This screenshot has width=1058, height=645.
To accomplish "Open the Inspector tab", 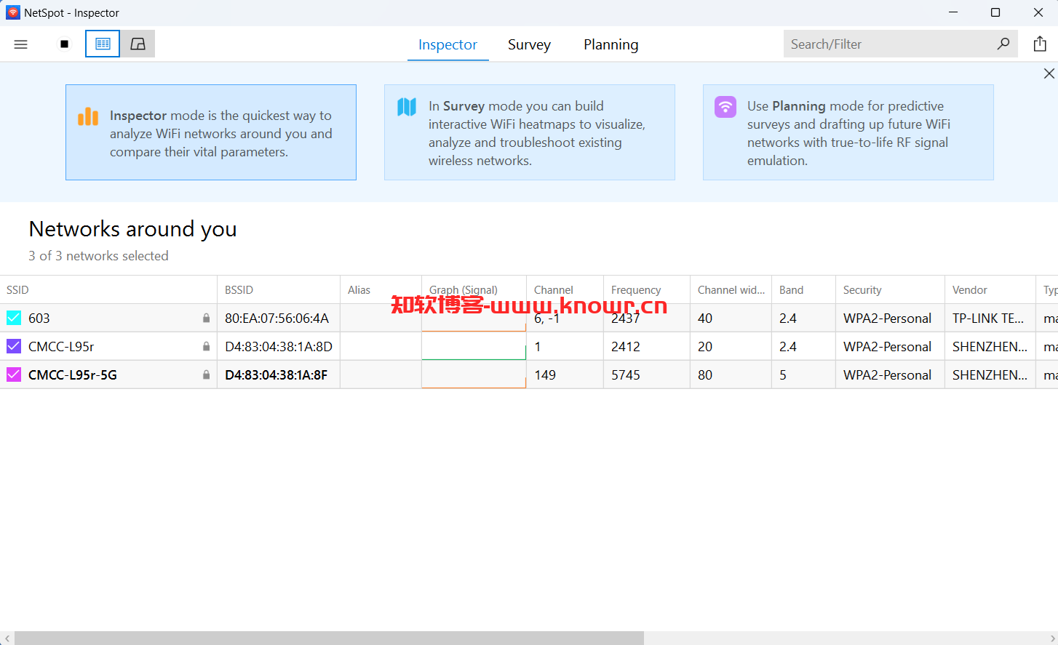I will (448, 44).
